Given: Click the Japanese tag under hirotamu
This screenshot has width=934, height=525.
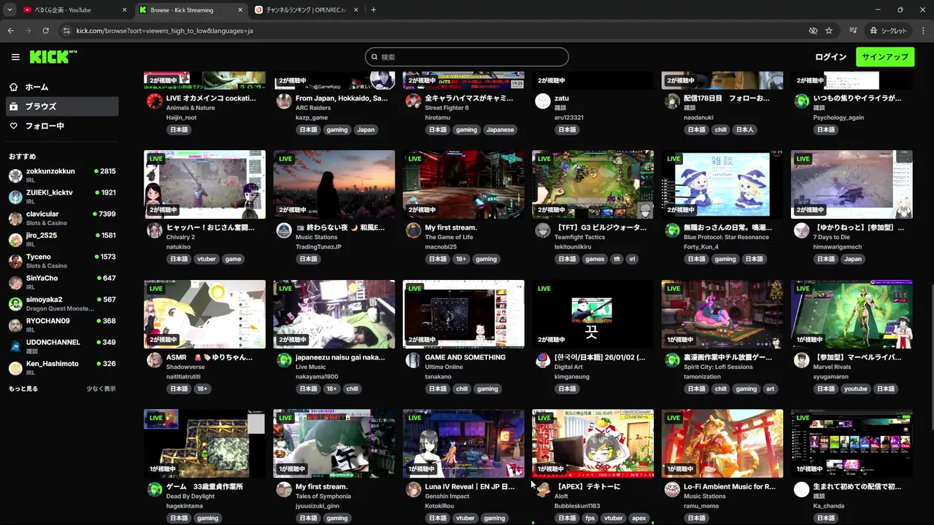Looking at the screenshot, I should 500,130.
